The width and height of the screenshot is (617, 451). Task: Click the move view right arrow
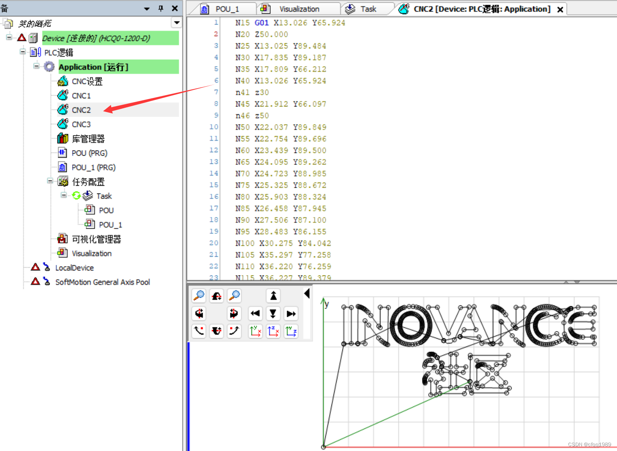[x=291, y=313]
